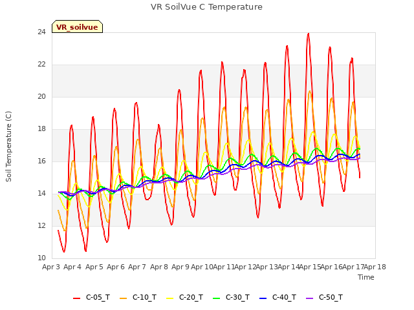Image resolution: width=414 pixels, height=310 pixels.
Task: Click the 16 y-axis tick label
Action: [41, 161]
